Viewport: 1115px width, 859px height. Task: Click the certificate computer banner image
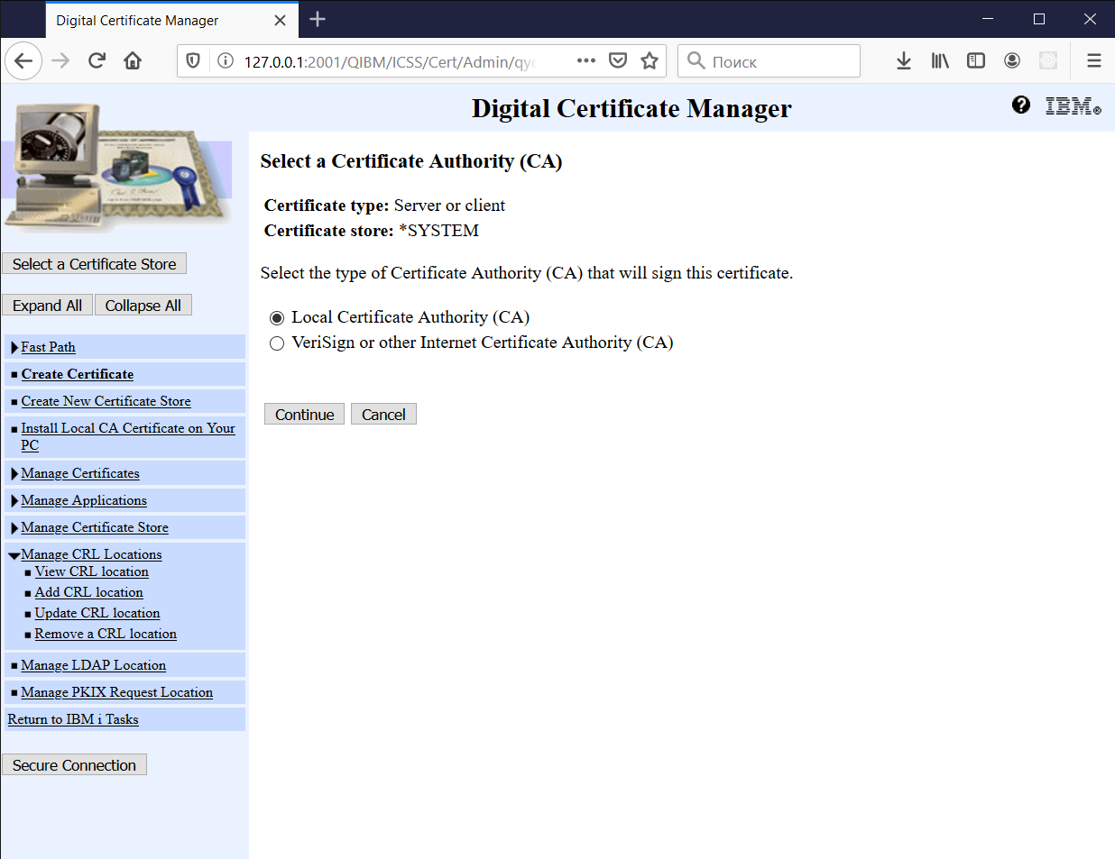[117, 168]
